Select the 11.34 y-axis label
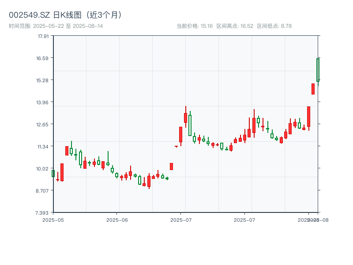 point(43,147)
